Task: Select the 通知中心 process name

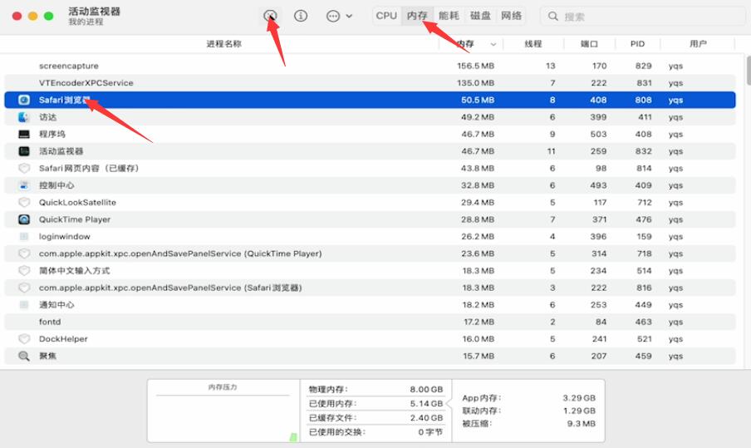Action: point(56,305)
